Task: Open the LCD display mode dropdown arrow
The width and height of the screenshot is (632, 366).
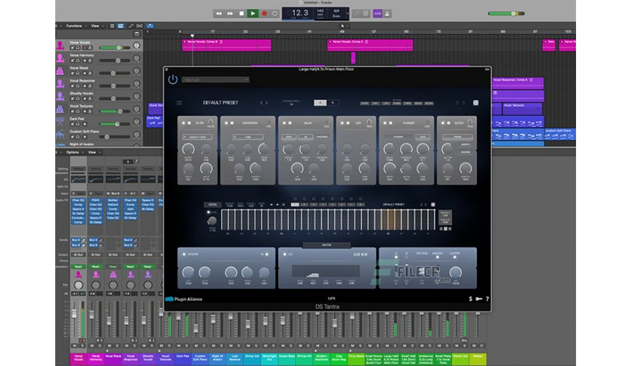Action: pyautogui.click(x=347, y=14)
